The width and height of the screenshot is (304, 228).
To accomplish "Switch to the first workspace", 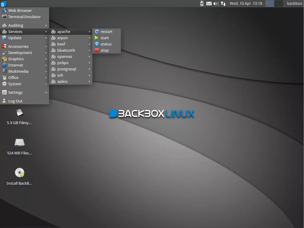I will pyautogui.click(x=270, y=4).
